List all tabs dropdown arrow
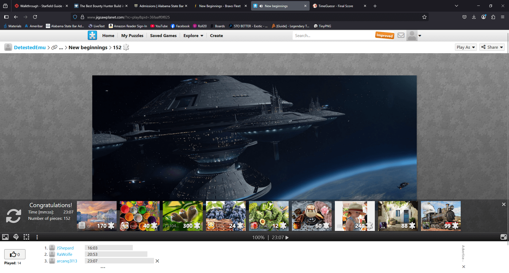Image resolution: width=509 pixels, height=273 pixels. click(x=456, y=6)
